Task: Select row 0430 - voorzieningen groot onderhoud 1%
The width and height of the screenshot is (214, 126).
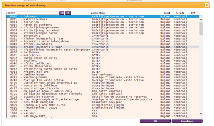Action: coord(103,83)
